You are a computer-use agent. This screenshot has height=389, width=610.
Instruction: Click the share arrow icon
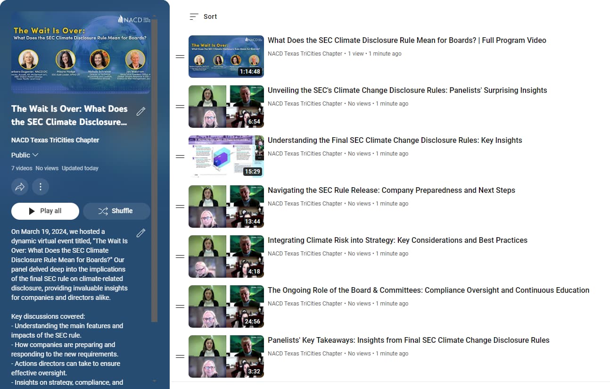(x=20, y=187)
